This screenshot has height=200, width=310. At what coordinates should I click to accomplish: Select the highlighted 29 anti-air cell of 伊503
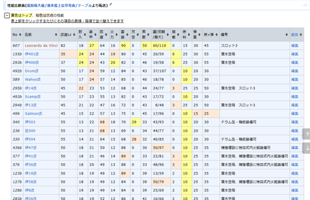pyautogui.click(x=135, y=122)
